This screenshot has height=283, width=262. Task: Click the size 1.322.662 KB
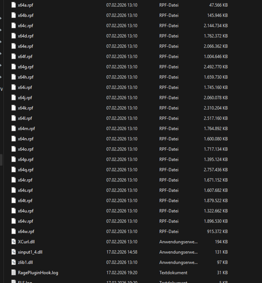click(x=216, y=211)
